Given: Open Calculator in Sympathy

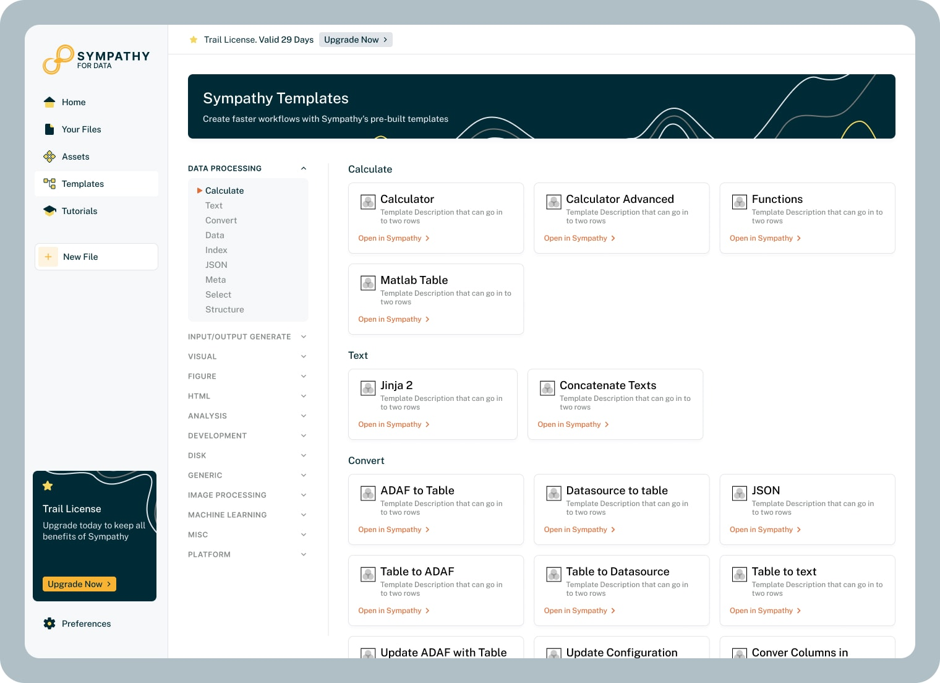Looking at the screenshot, I should pyautogui.click(x=394, y=238).
